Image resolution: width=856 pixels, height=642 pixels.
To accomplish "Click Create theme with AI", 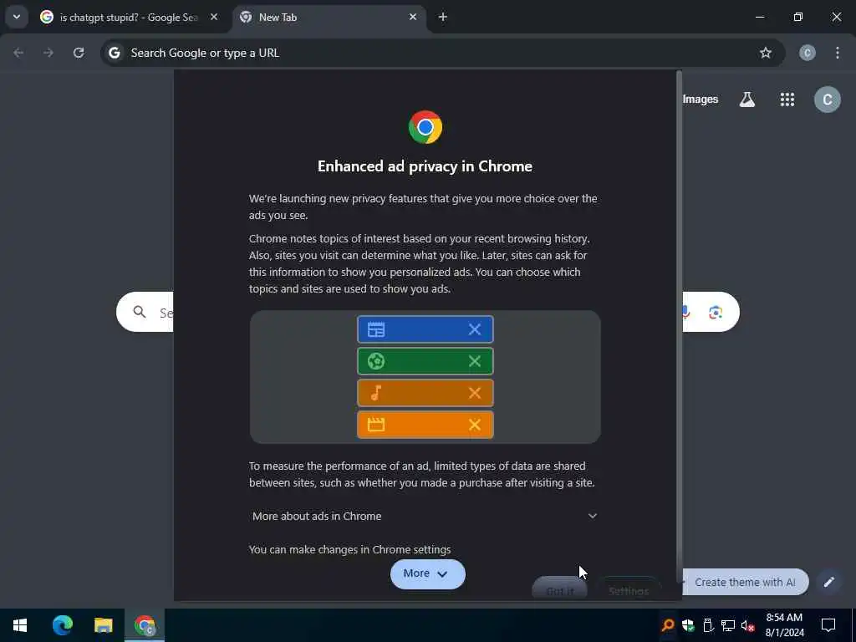I will tap(744, 582).
